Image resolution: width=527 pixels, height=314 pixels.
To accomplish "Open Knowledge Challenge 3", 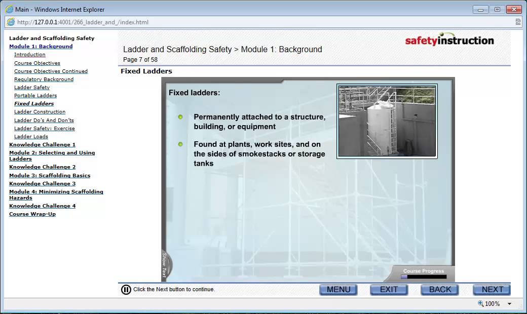I will tap(43, 183).
